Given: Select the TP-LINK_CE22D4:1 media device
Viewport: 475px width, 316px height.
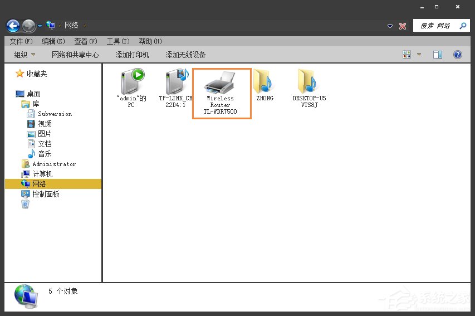Looking at the screenshot, I should [x=176, y=82].
